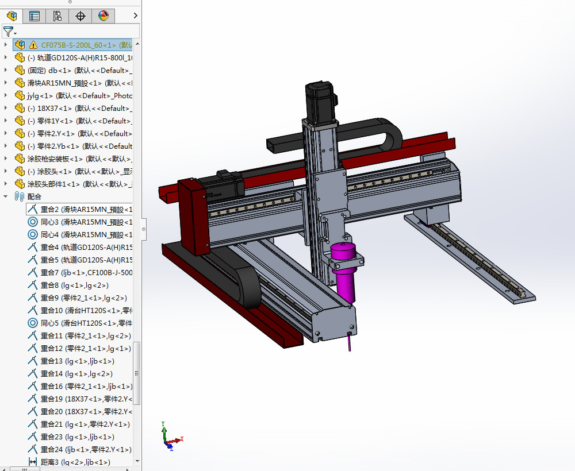Select the 零件2.Yb<1> part icon

(x=20, y=146)
